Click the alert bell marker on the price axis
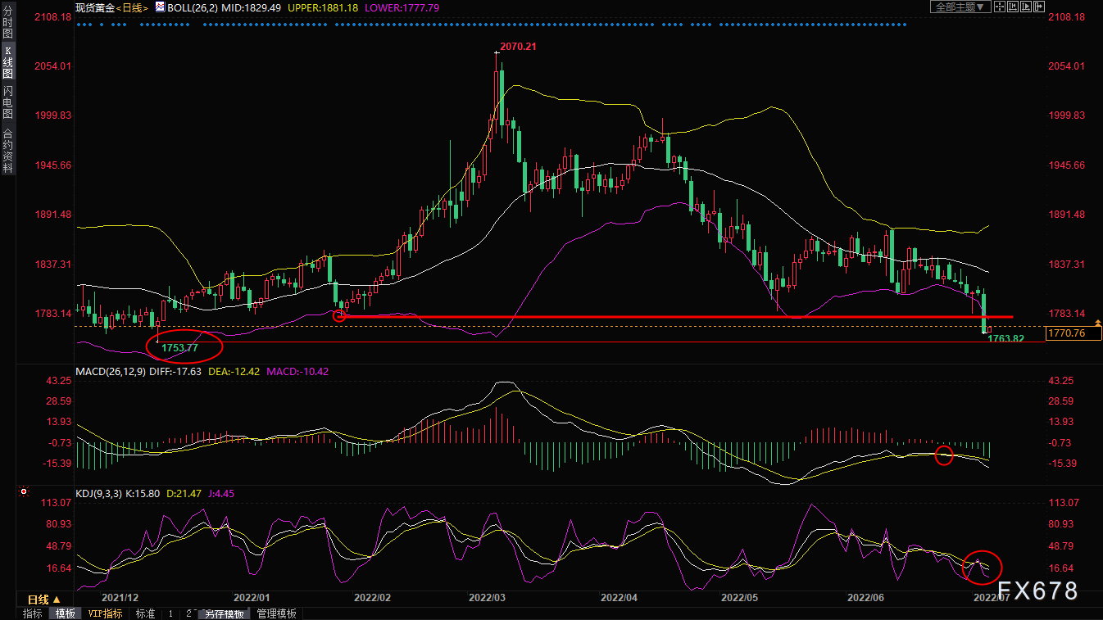1103x620 pixels. [x=1097, y=322]
